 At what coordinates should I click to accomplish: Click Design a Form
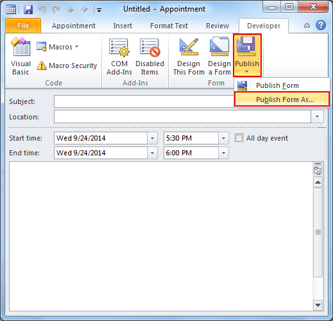tap(219, 56)
